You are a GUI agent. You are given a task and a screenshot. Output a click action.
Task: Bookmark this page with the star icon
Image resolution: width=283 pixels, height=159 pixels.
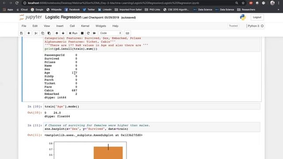243,3
